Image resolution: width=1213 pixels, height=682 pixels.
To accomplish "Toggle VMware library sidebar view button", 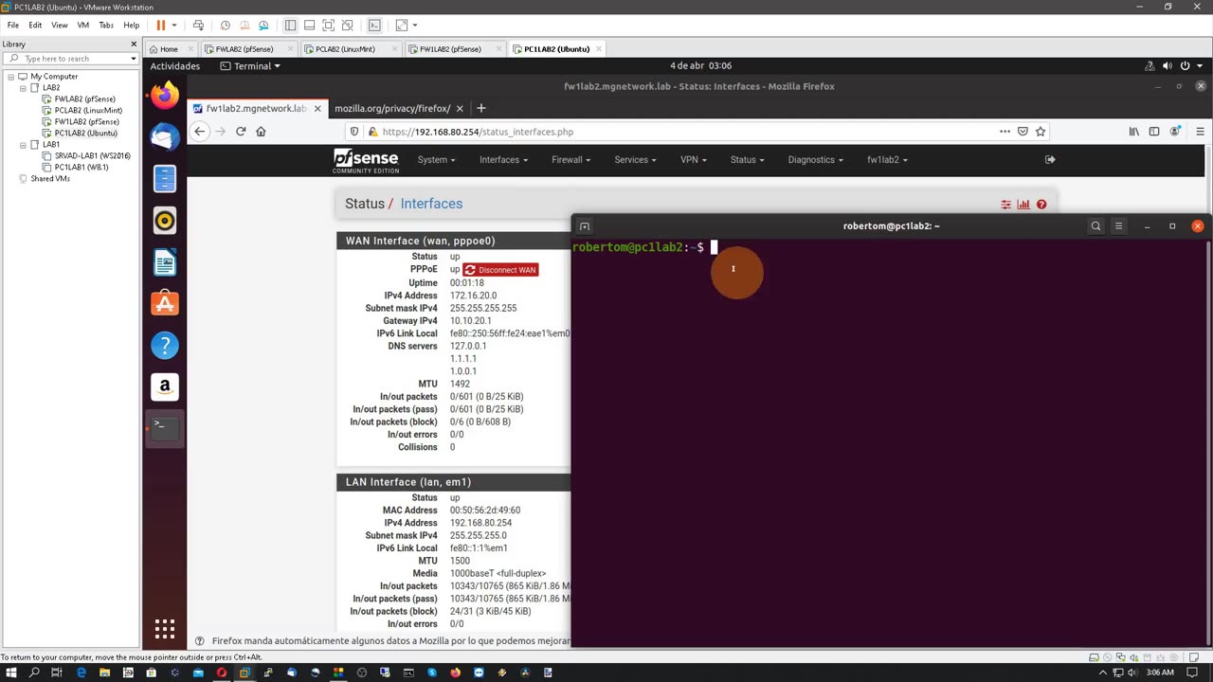I will coord(291,26).
